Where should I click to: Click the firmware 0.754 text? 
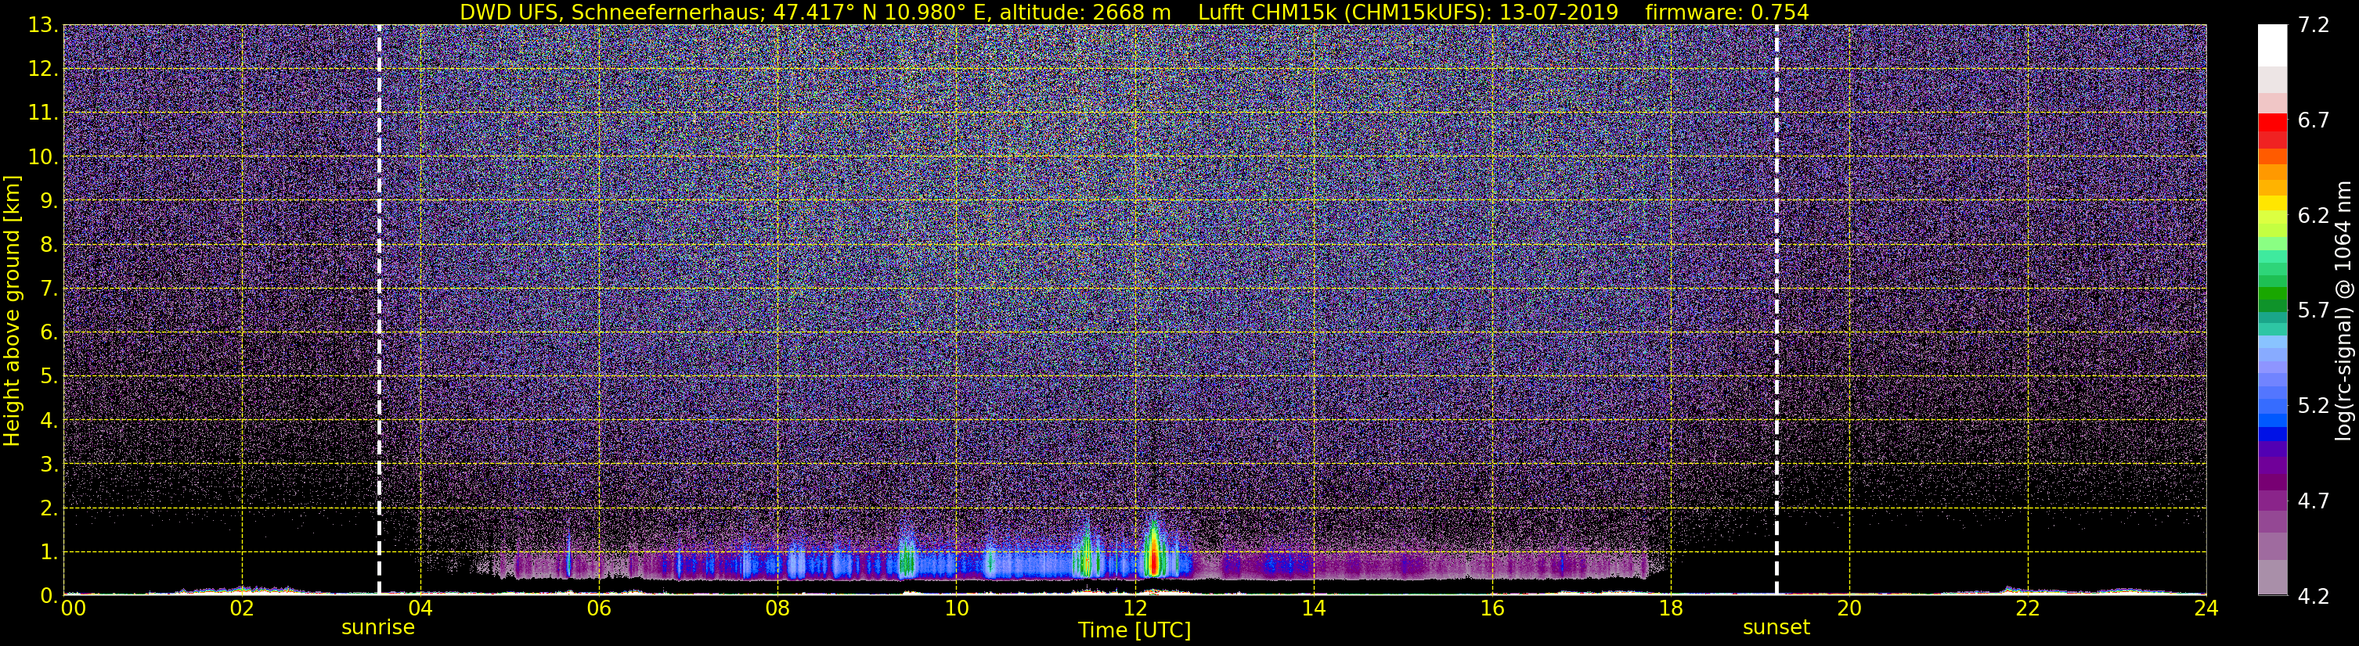(x=1726, y=12)
